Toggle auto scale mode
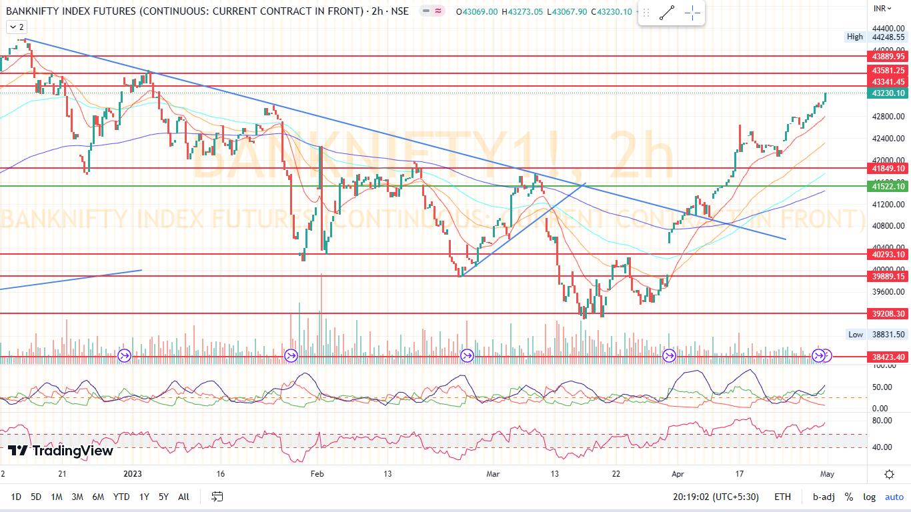The image size is (911, 512). (x=894, y=497)
